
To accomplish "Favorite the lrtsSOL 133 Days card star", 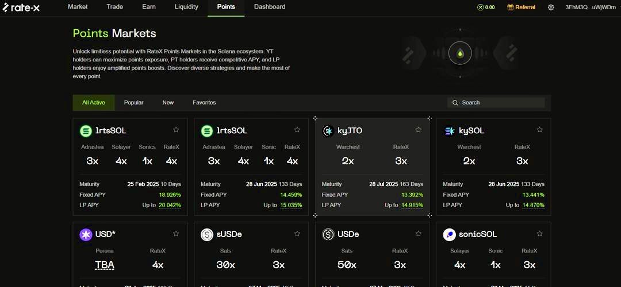I will [x=297, y=130].
